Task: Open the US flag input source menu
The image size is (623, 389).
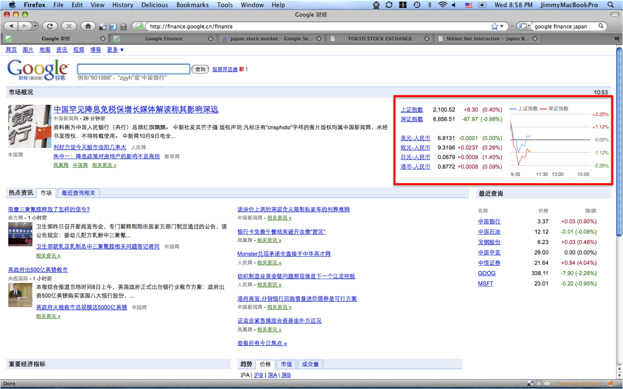Action: pyautogui.click(x=469, y=5)
